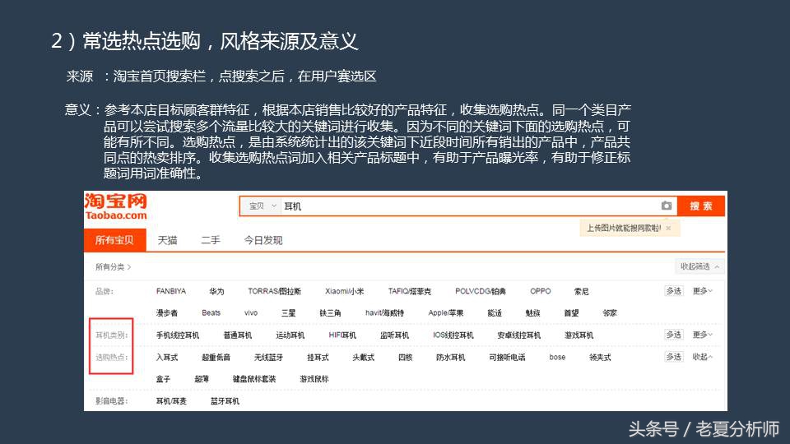Collapse the 选购热点 row with 收起
This screenshot has height=444, width=790.
(702, 357)
